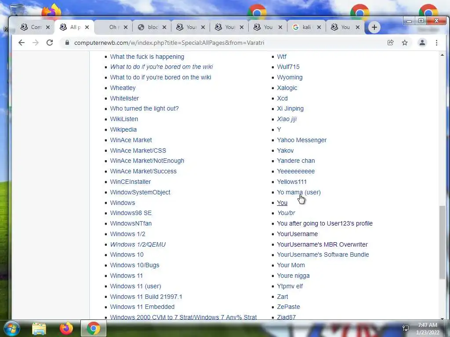
Task: Open the 'Wulf715' link
Action: [288, 67]
